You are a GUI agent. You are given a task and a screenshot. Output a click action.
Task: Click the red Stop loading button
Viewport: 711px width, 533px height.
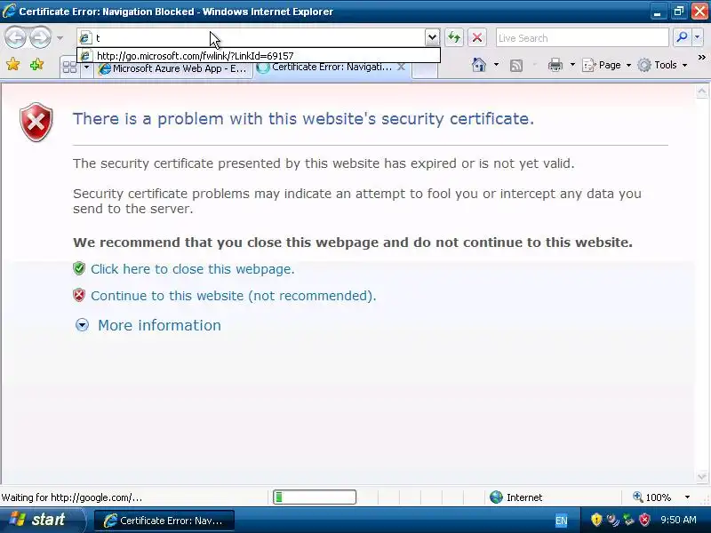477,37
